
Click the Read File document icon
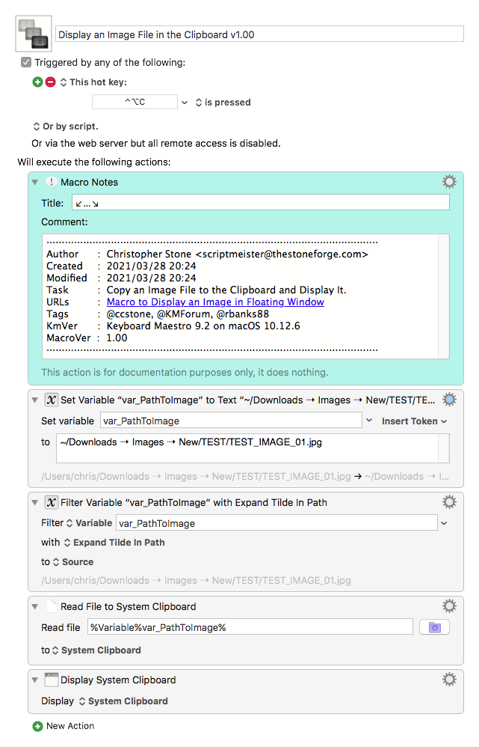(52, 606)
